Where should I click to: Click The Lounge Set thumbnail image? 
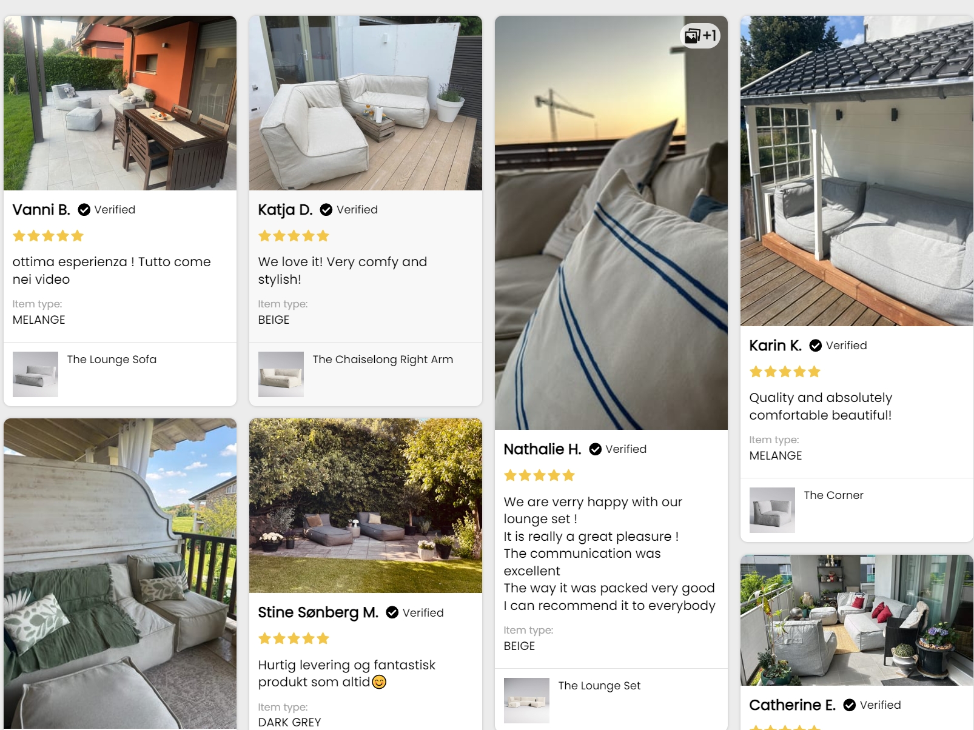tap(526, 700)
